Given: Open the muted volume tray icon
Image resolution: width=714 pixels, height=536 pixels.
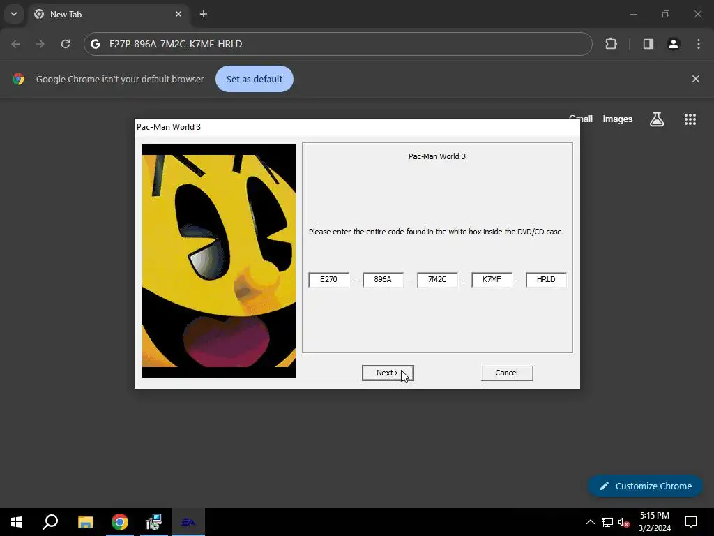Looking at the screenshot, I should tap(624, 522).
